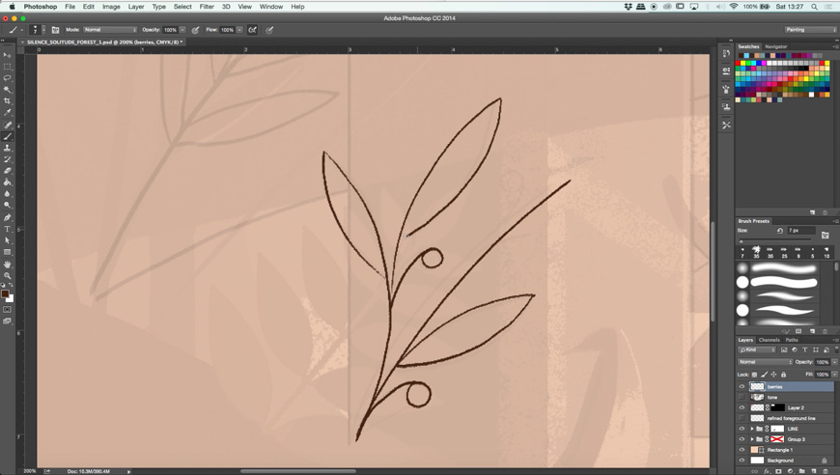Switch to the Navigator tab
The image size is (840, 475).
click(x=775, y=46)
